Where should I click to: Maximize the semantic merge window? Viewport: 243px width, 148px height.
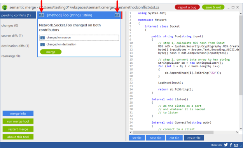(x=233, y=7)
